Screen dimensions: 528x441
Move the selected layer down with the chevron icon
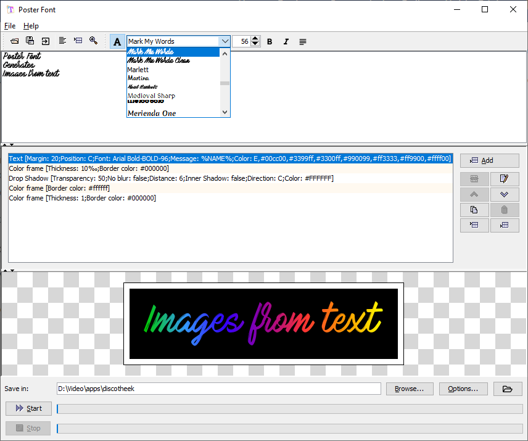[505, 194]
